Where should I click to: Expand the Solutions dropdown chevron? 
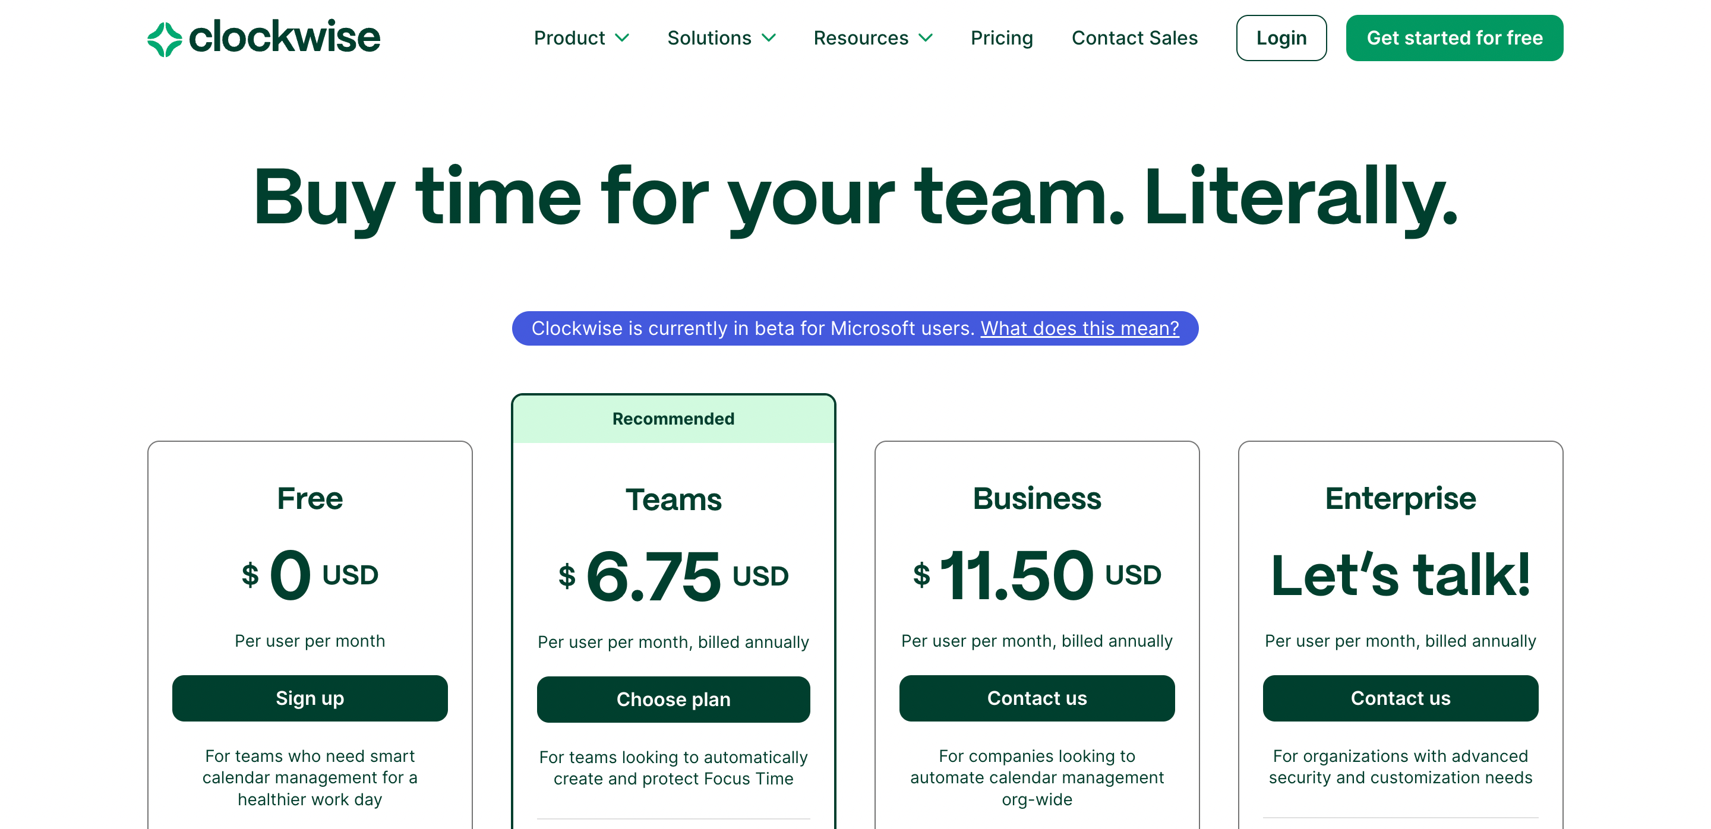click(769, 39)
